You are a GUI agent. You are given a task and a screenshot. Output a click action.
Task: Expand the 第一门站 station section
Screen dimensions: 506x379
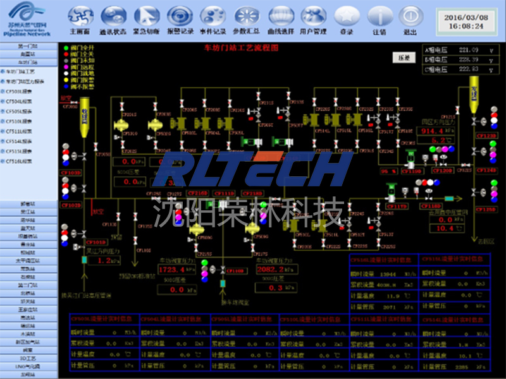click(x=28, y=46)
